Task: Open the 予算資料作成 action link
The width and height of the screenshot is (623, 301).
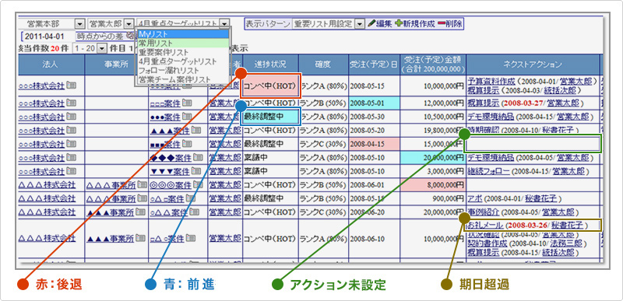Action: [x=491, y=82]
